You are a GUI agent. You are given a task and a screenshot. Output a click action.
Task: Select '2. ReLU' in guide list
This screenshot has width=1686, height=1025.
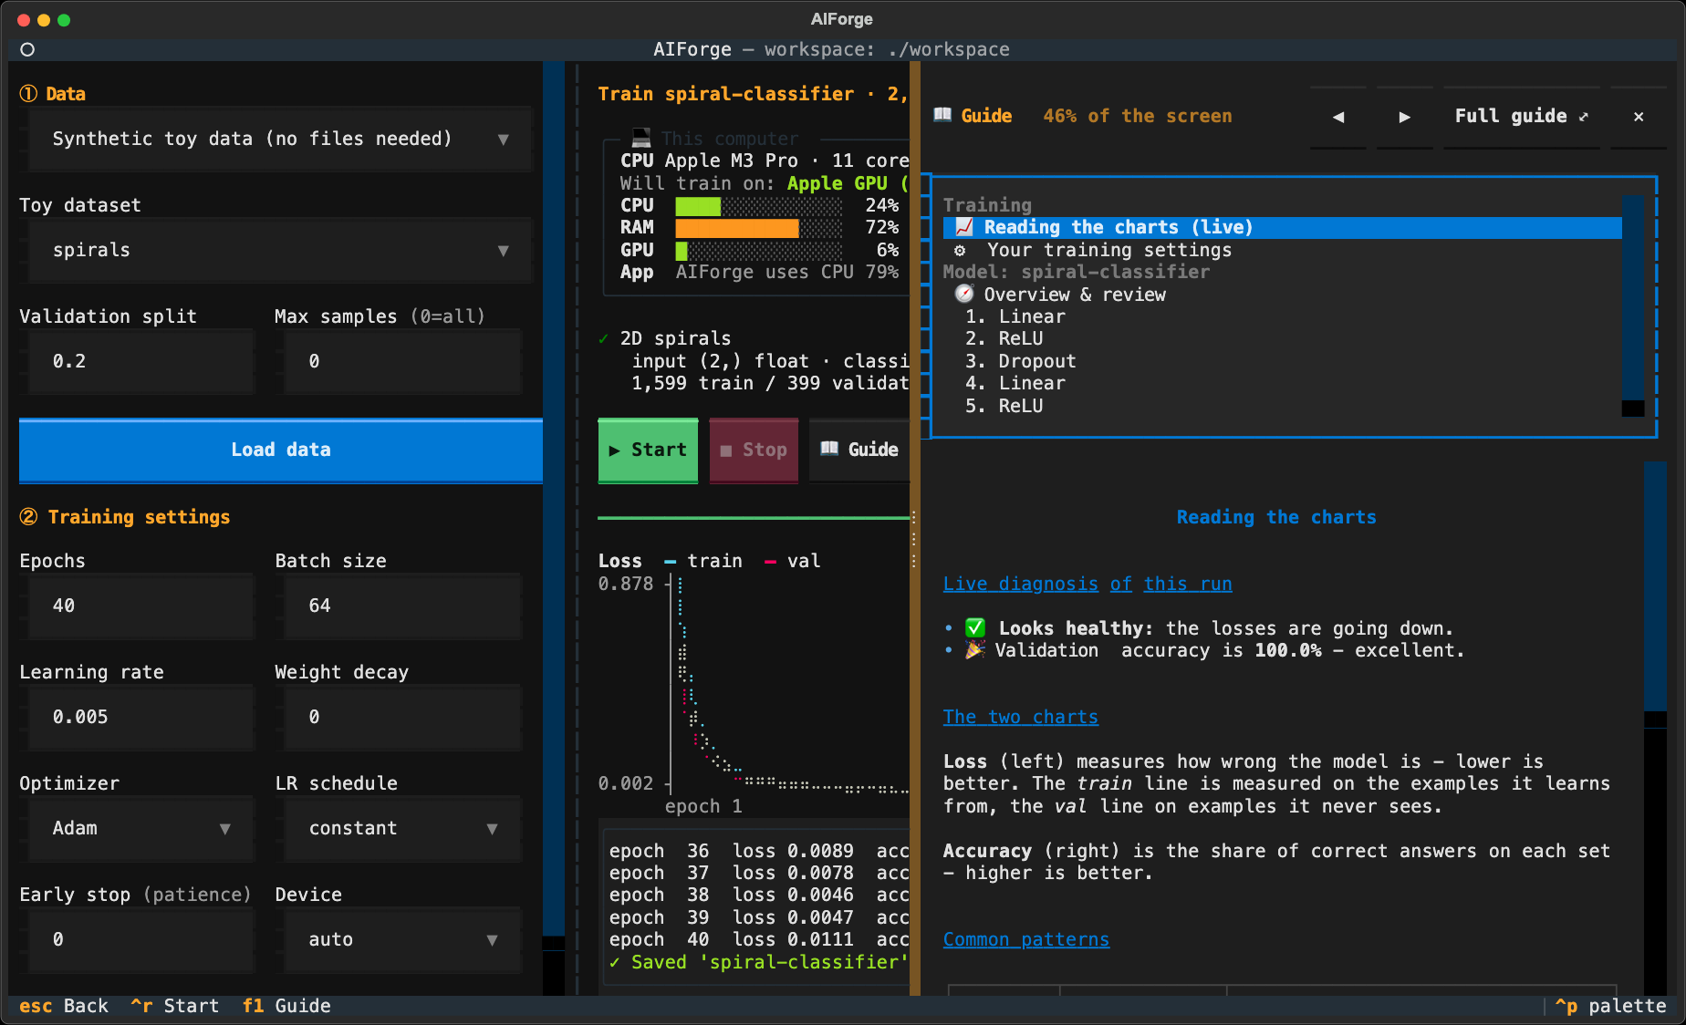tap(1282, 338)
